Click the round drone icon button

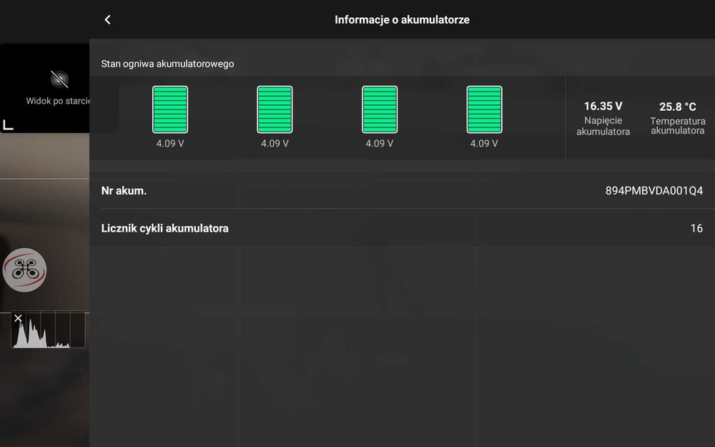tap(24, 270)
